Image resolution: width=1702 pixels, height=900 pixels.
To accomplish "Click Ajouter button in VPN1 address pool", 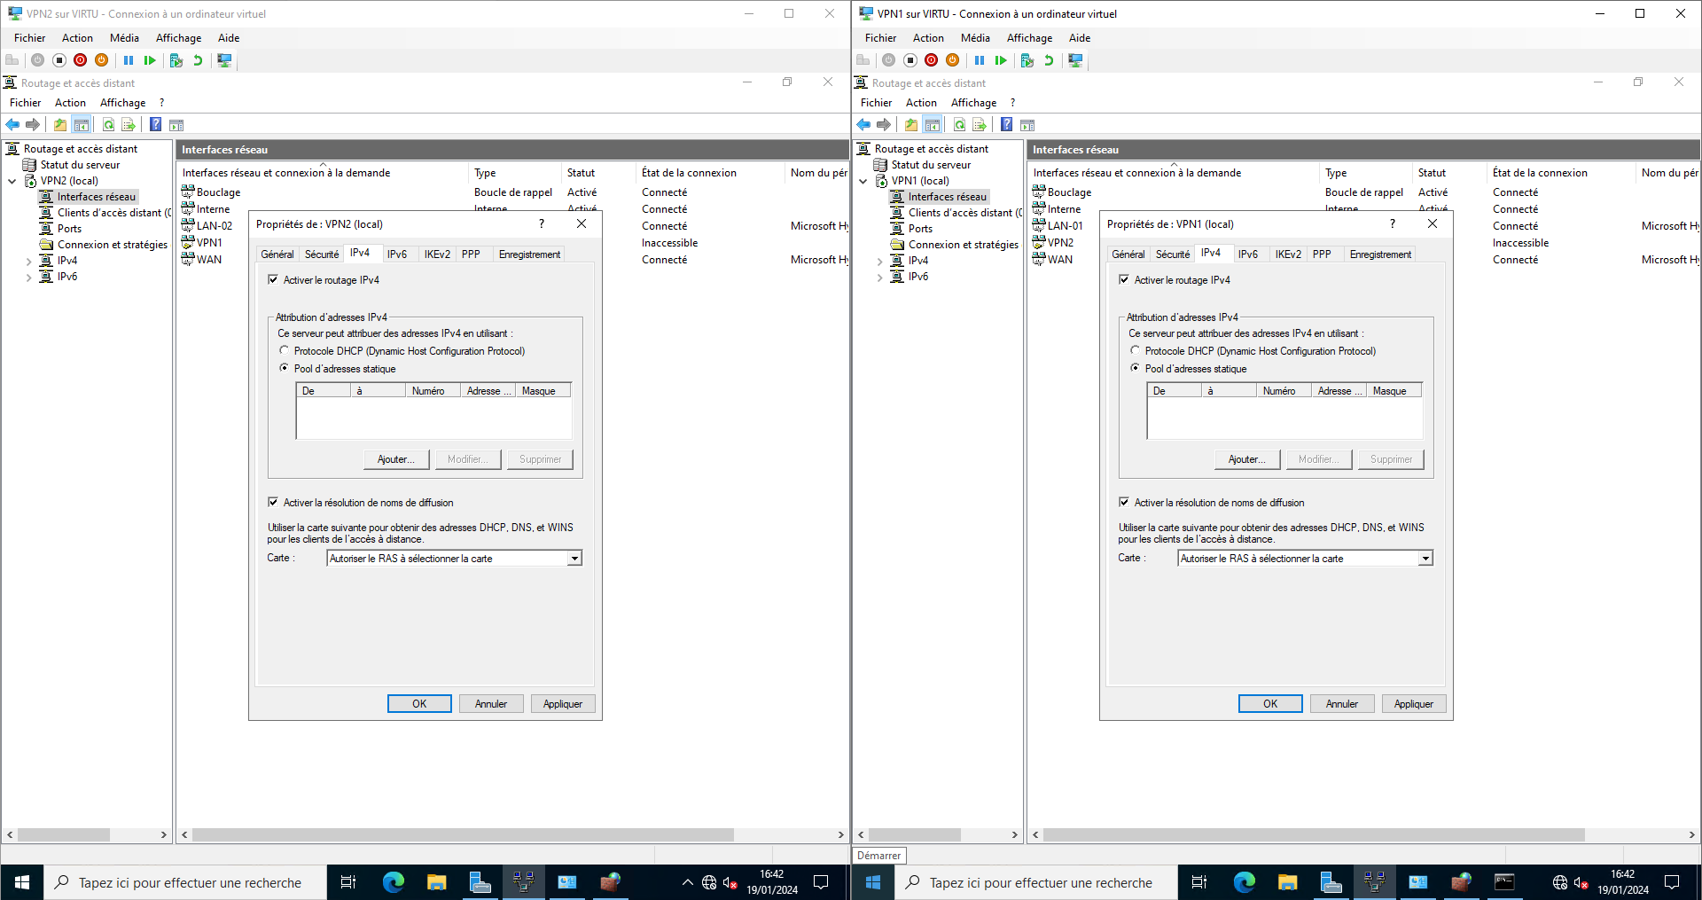I will (1246, 459).
